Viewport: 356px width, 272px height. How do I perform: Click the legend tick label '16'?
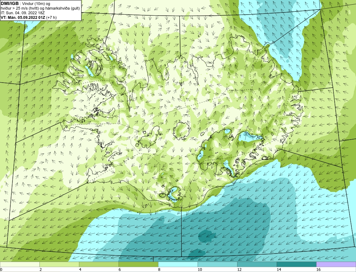point(318,270)
